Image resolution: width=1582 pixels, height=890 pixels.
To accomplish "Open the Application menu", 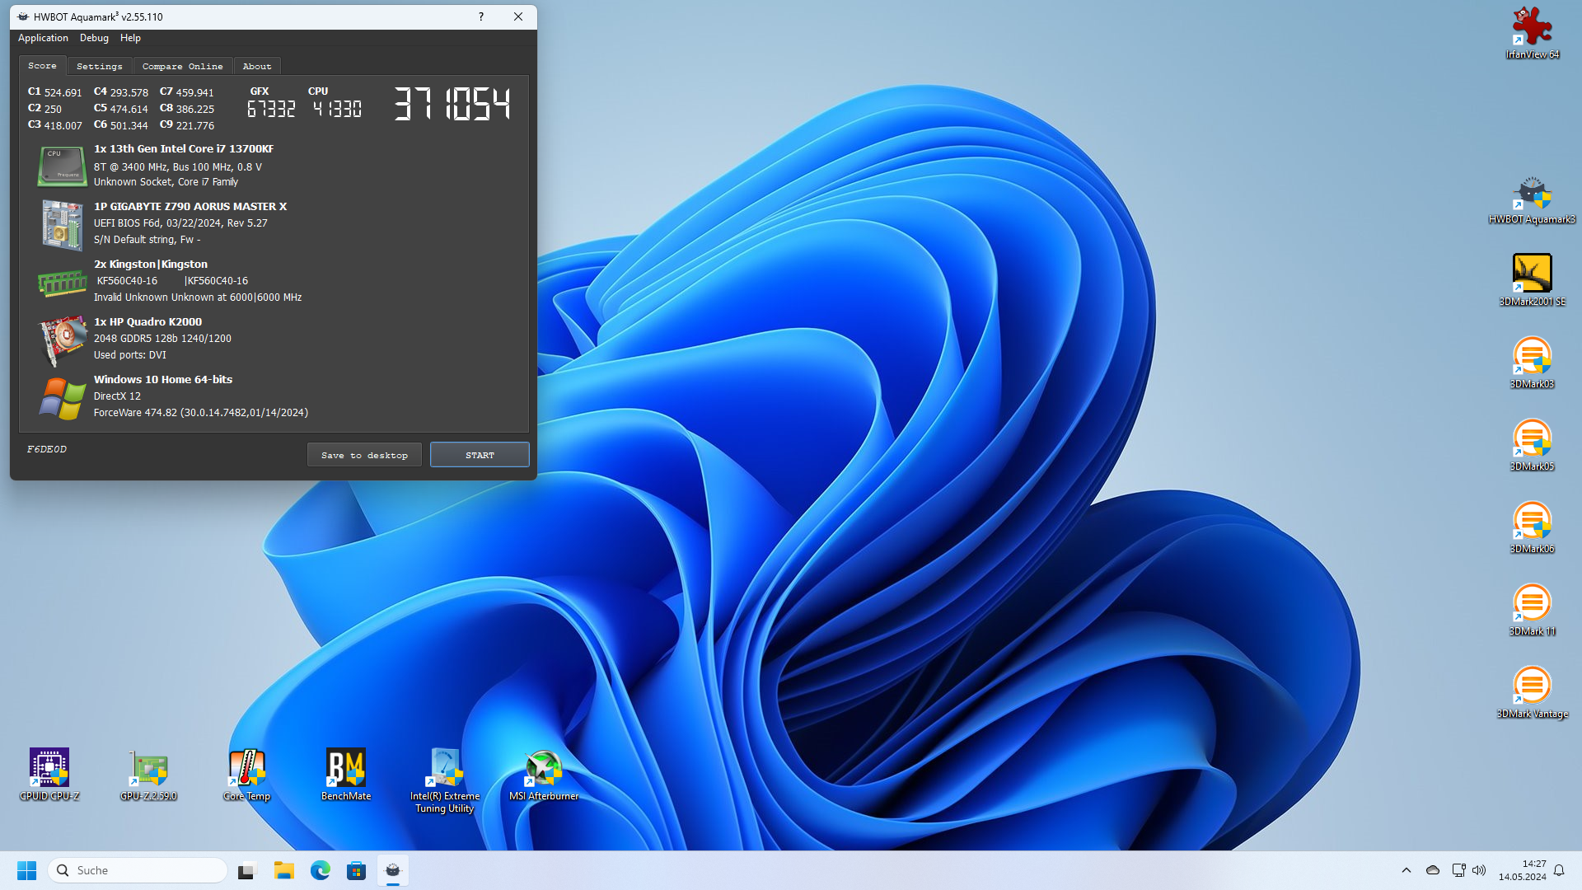I will (43, 38).
